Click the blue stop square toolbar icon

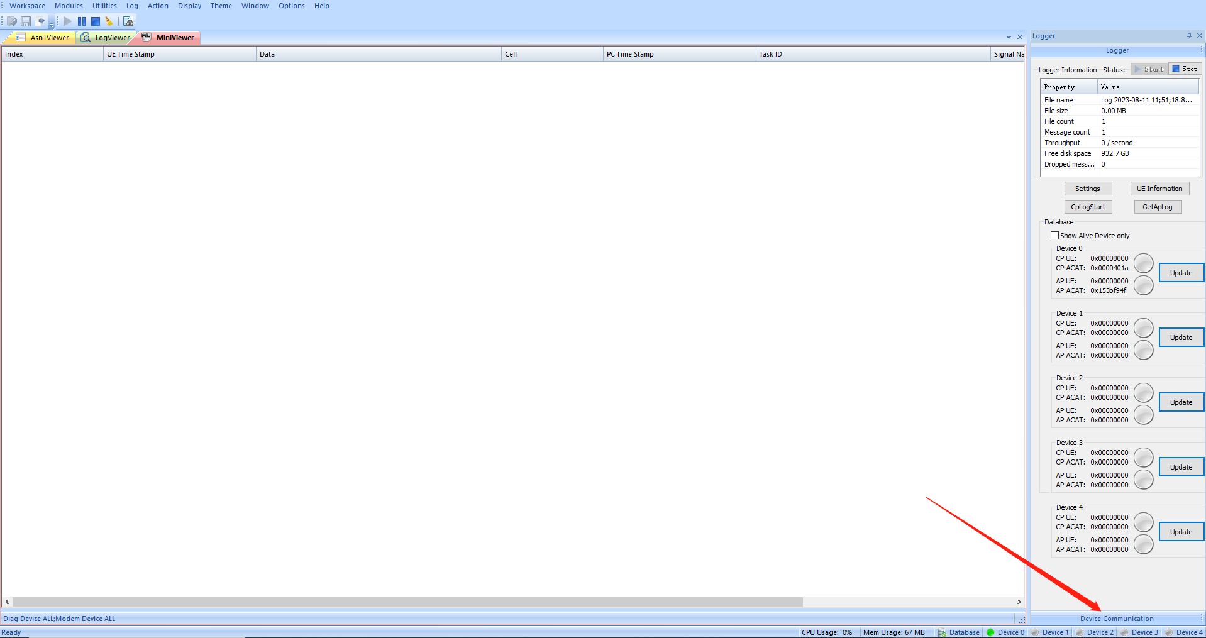coord(96,21)
